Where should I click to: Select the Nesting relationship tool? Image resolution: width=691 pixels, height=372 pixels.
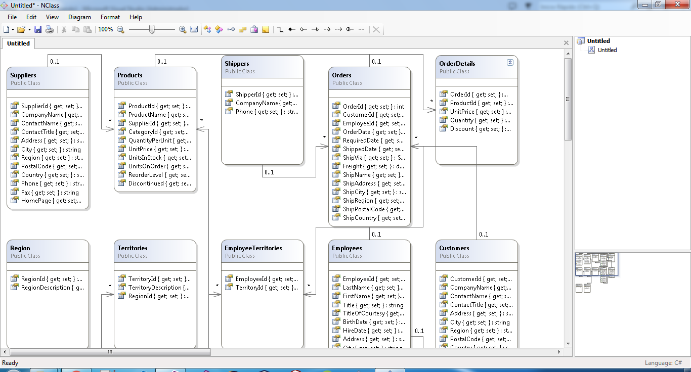point(350,29)
